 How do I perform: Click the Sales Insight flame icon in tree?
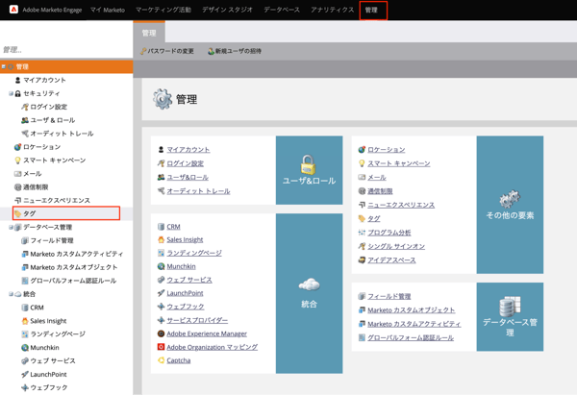point(25,321)
